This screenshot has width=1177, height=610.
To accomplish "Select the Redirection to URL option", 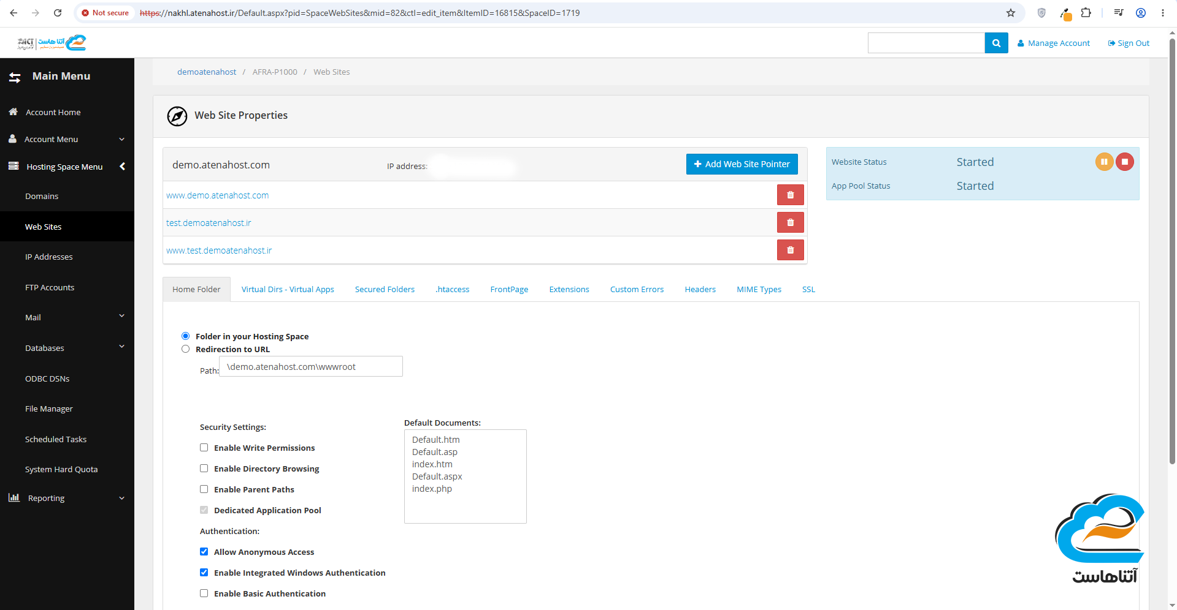I will [x=185, y=349].
